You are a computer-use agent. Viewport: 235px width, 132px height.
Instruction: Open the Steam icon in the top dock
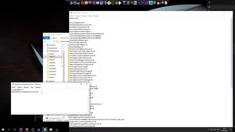[79, 3]
